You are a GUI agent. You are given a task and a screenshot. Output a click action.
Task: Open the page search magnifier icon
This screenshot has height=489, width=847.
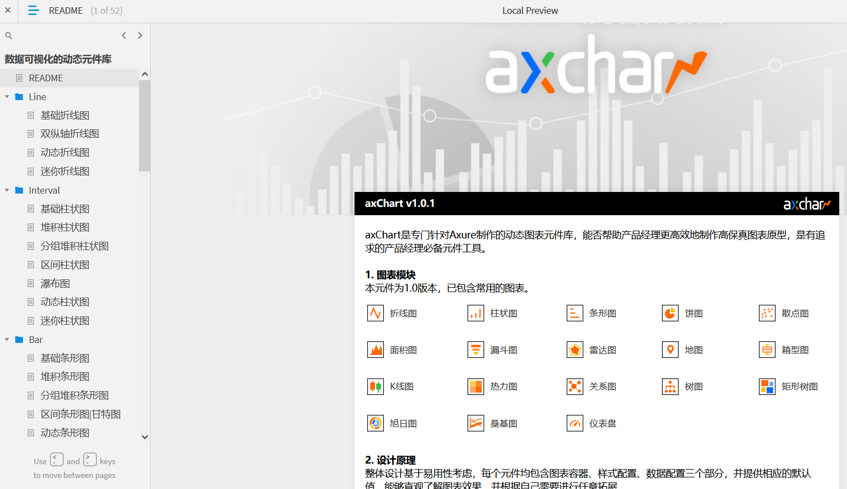pos(8,35)
